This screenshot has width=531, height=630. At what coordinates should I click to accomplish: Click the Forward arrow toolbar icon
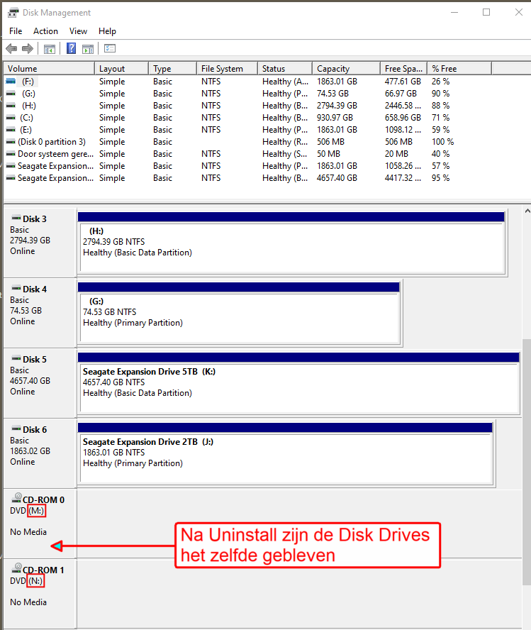tap(27, 49)
